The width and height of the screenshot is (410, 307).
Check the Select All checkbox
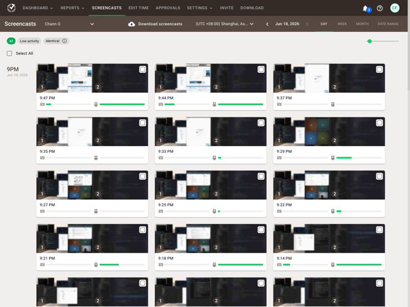pos(9,53)
